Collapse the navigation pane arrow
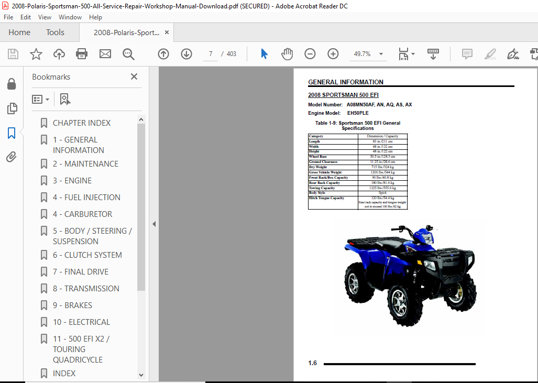538x383 pixels. [x=153, y=224]
